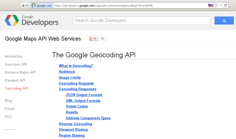Open the user profile dropdown in toolbar

tap(25, 6)
